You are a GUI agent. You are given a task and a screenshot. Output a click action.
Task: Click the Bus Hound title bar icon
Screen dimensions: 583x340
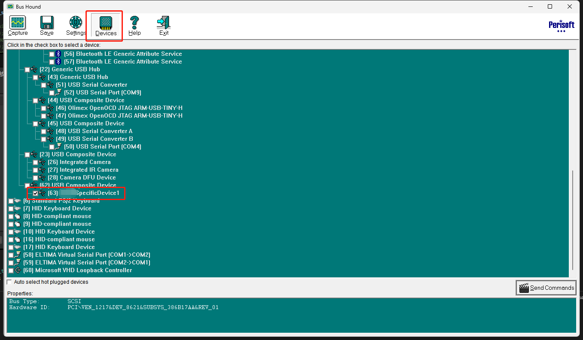click(x=10, y=7)
